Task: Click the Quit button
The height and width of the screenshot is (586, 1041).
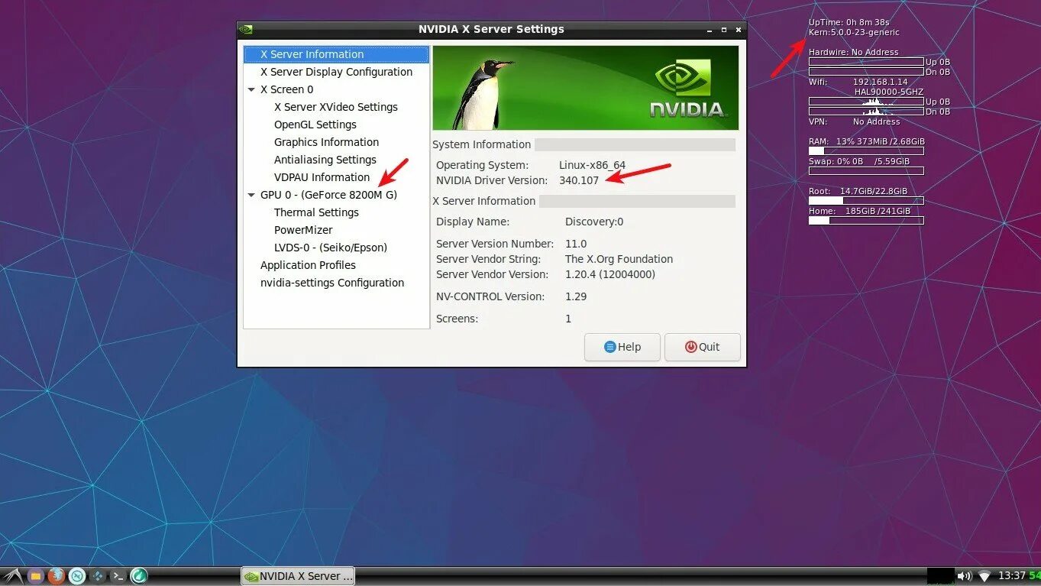Action: click(703, 347)
